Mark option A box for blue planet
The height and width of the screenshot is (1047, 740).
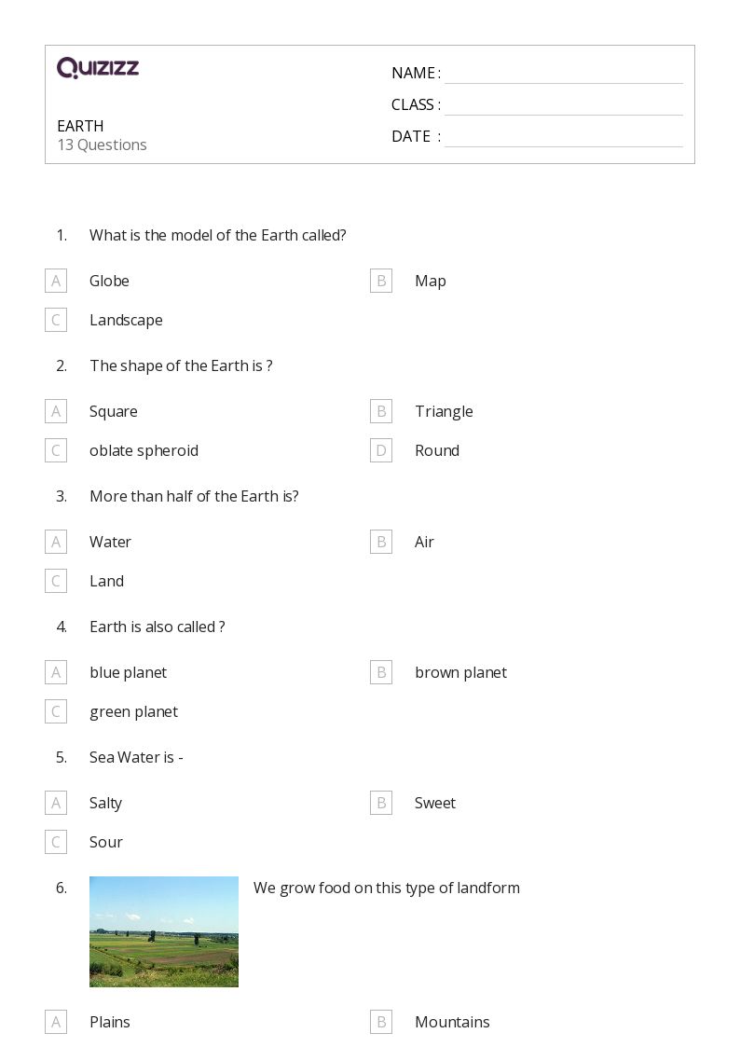coord(56,672)
